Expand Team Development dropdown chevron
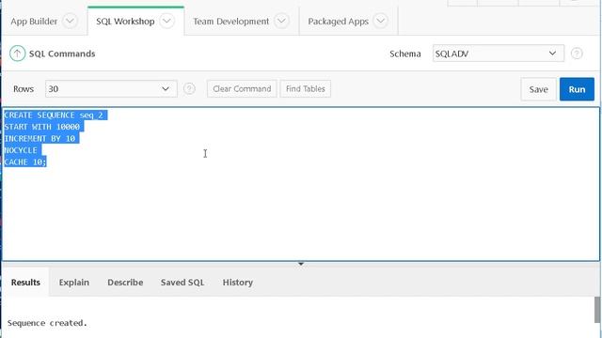Image resolution: width=602 pixels, height=338 pixels. click(281, 21)
